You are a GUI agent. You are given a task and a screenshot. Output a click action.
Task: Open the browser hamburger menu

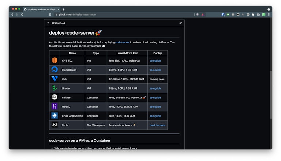[269, 15]
